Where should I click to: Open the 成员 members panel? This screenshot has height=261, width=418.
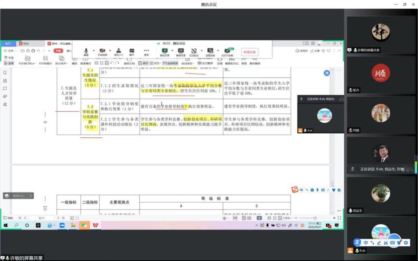(118, 51)
